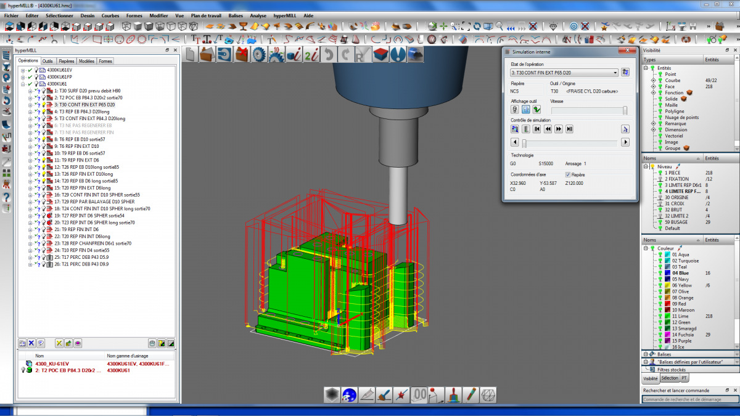Image resolution: width=740 pixels, height=416 pixels.
Task: Toggle visibility of color 04 Blue
Action: pos(661,273)
